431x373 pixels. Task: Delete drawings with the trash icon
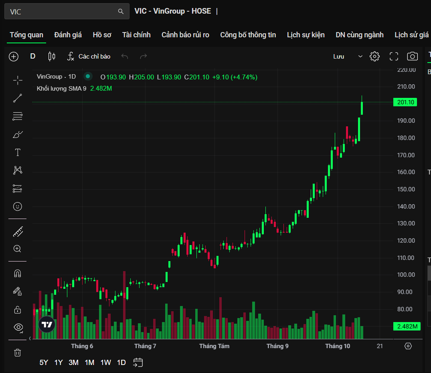click(18, 353)
